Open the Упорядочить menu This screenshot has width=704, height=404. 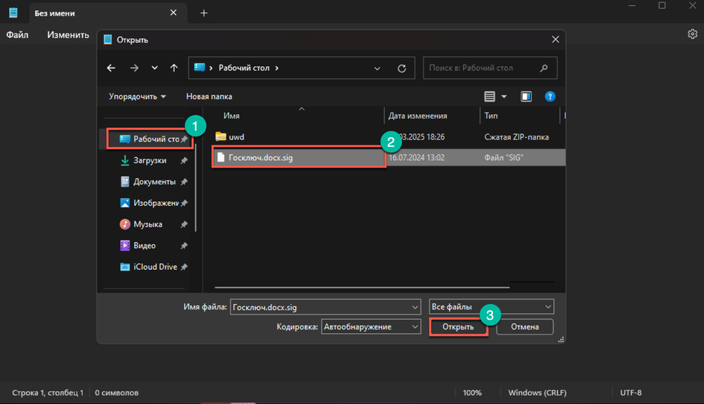(137, 96)
